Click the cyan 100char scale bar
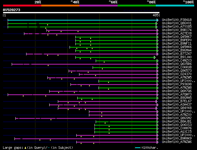197x150 pixels. click(x=138, y=148)
